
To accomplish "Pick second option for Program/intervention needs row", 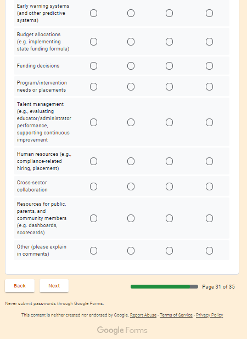I will [131, 87].
